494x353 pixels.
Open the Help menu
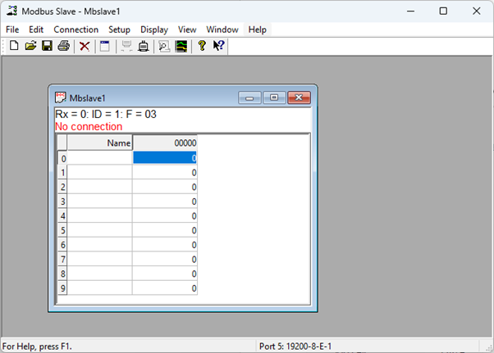coord(258,29)
